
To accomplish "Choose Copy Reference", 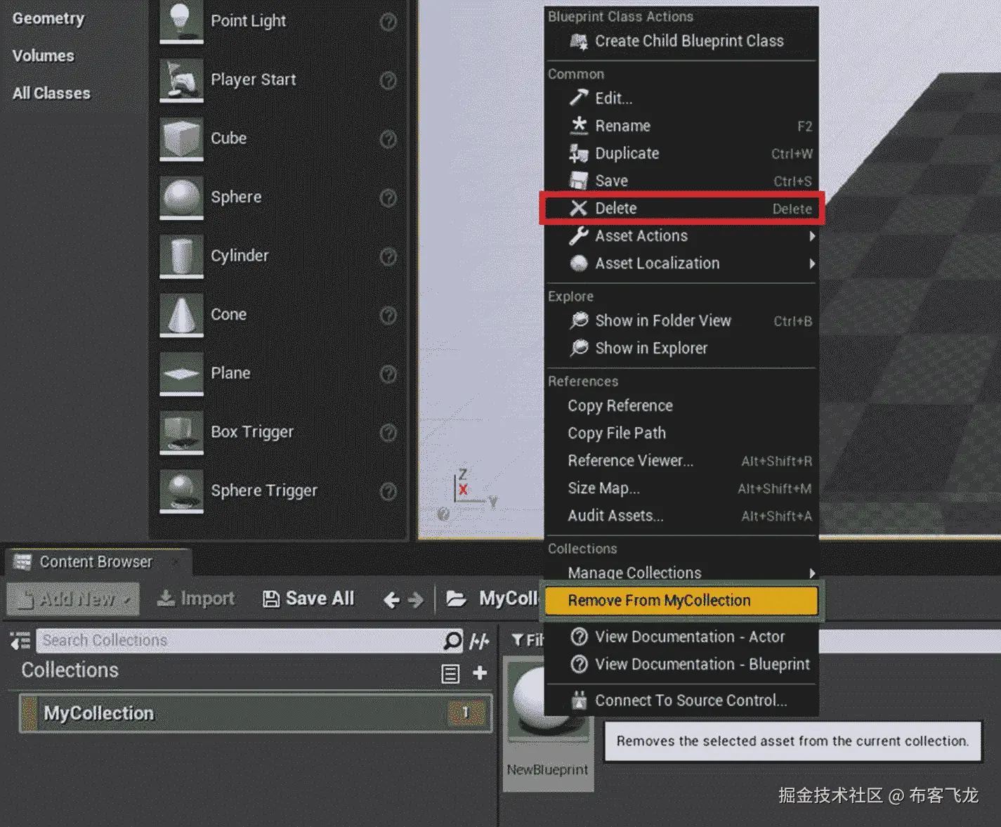I will (x=681, y=405).
